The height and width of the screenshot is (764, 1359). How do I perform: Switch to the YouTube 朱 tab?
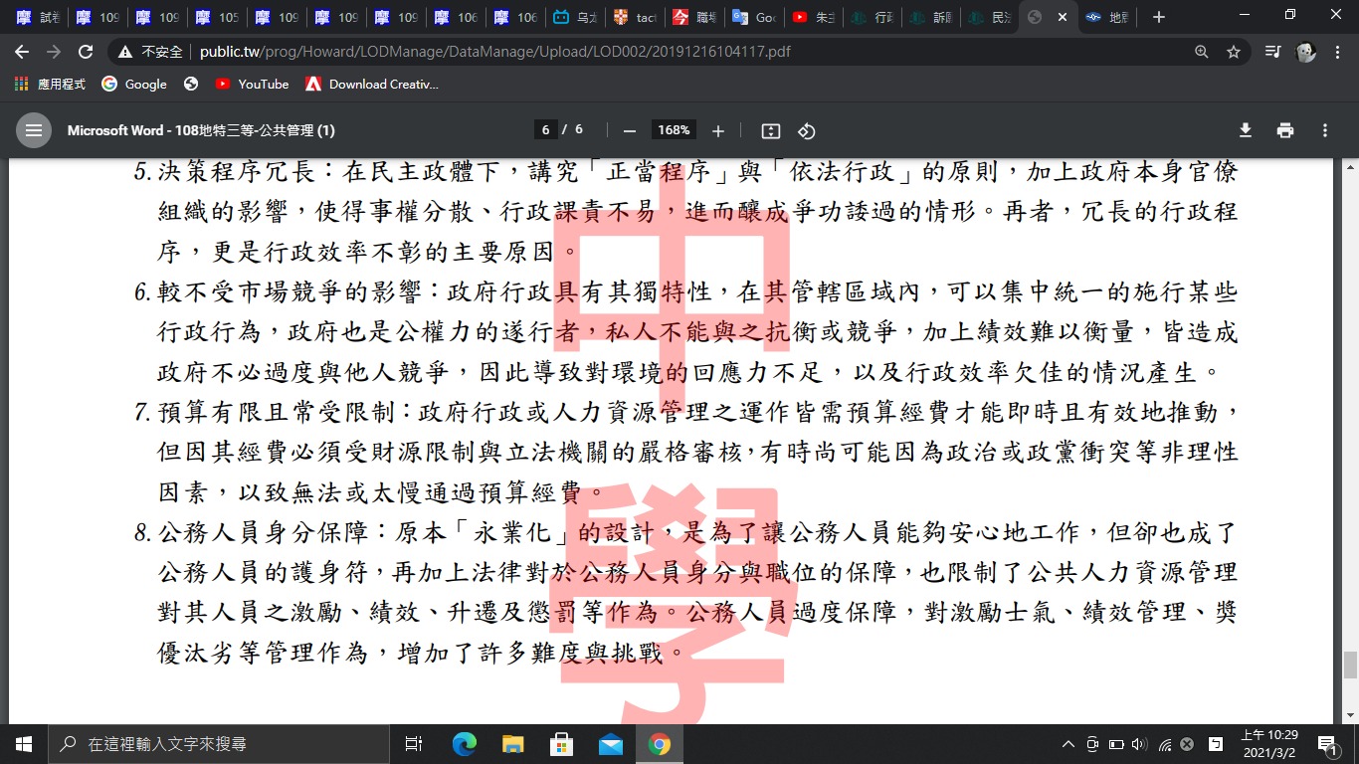click(x=814, y=17)
